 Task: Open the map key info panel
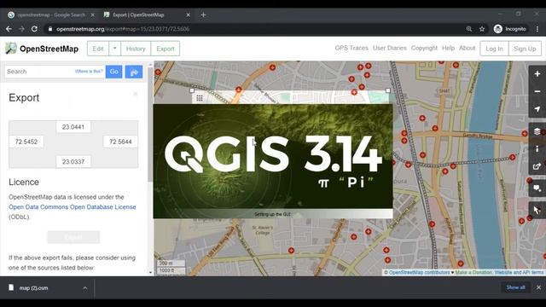pyautogui.click(x=537, y=148)
